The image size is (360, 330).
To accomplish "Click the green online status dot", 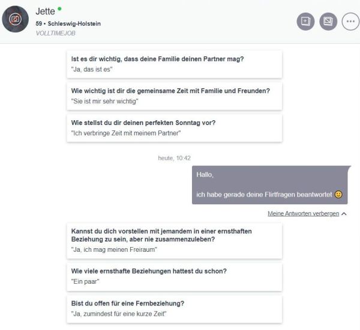I will click(x=59, y=9).
